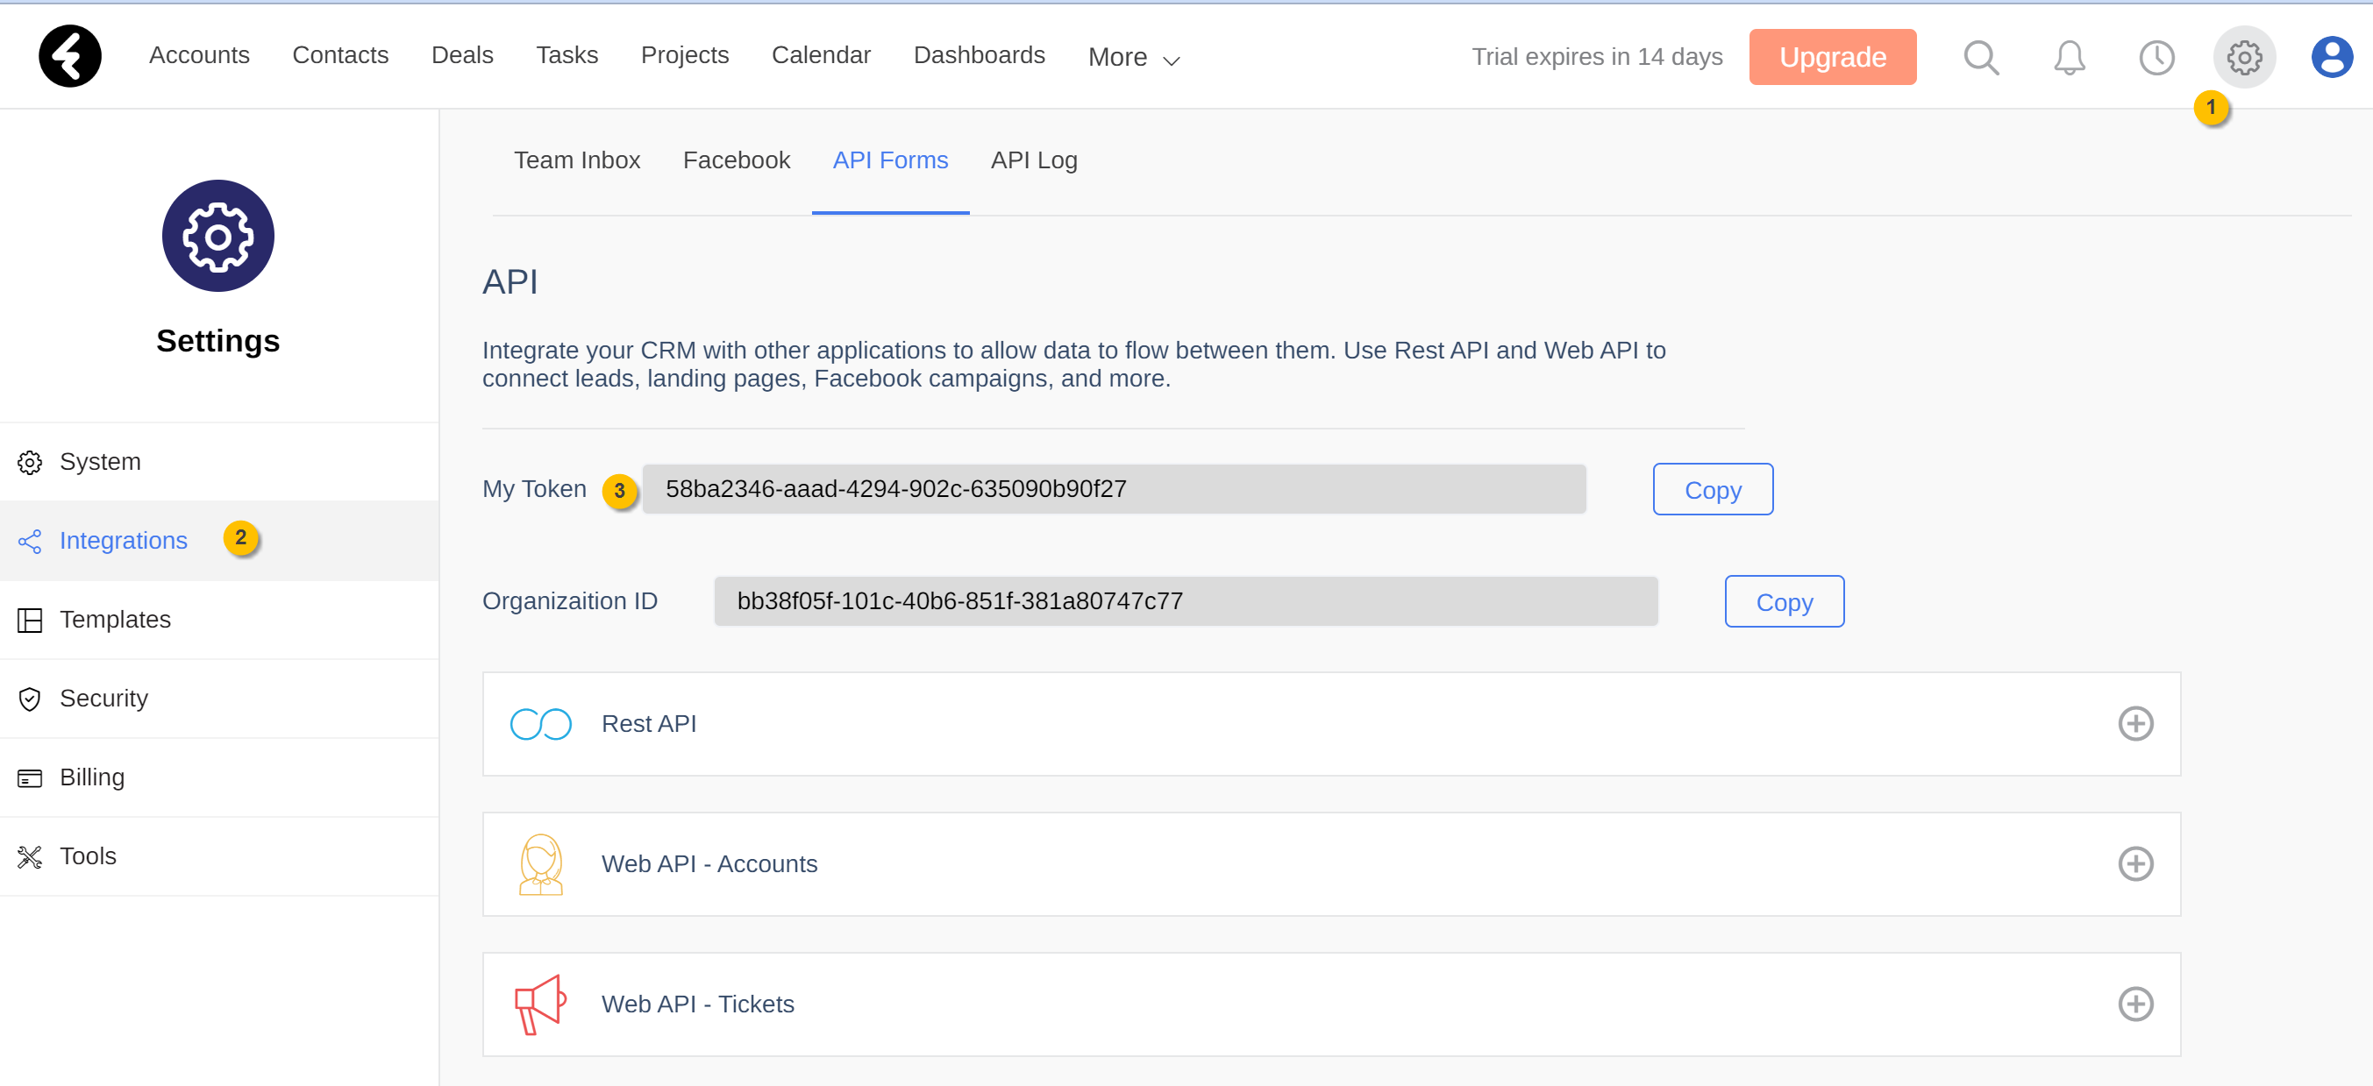Click the search magnifier icon

click(1981, 57)
